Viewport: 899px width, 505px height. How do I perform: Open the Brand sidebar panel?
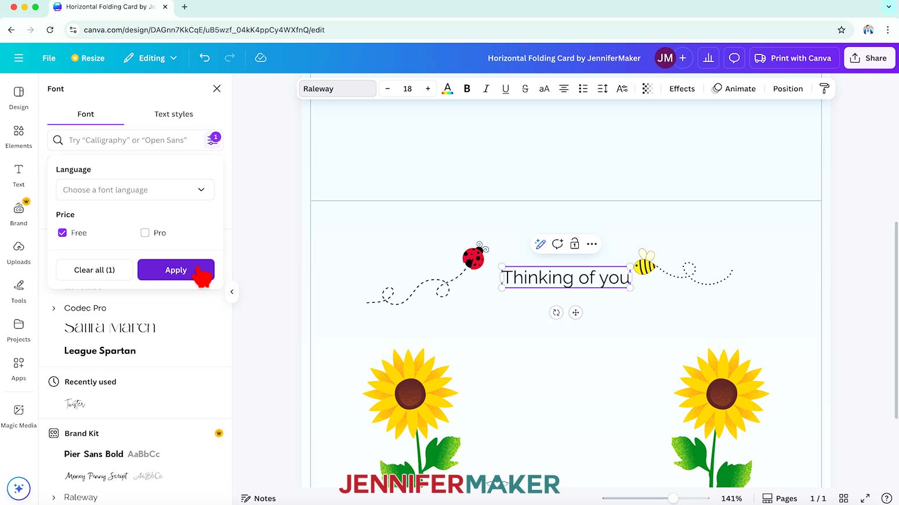coord(19,214)
